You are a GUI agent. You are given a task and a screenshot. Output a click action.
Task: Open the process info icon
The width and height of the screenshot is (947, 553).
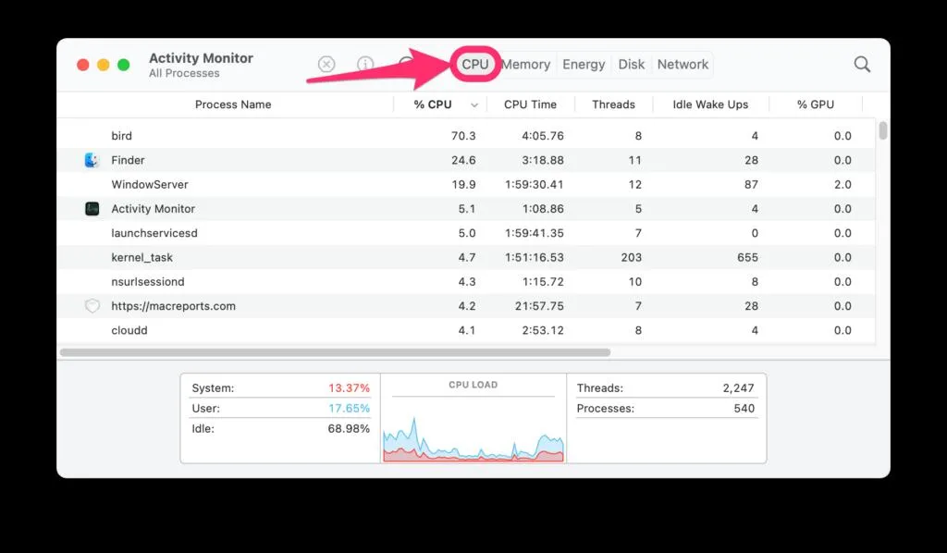coord(365,64)
